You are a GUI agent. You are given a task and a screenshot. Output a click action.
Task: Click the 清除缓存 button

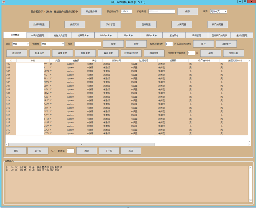(226, 44)
